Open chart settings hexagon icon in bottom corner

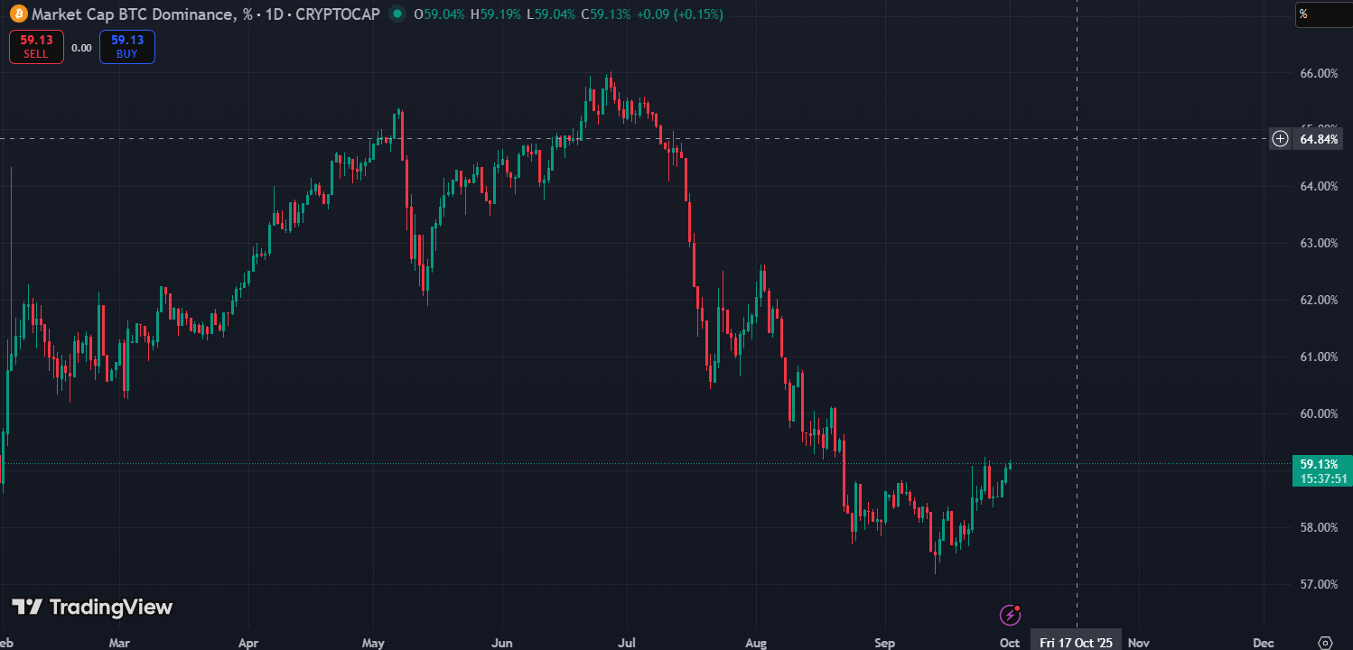[1325, 642]
